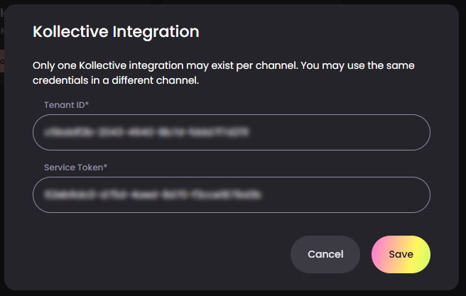
Task: Click the Service Token input field
Action: [231, 194]
